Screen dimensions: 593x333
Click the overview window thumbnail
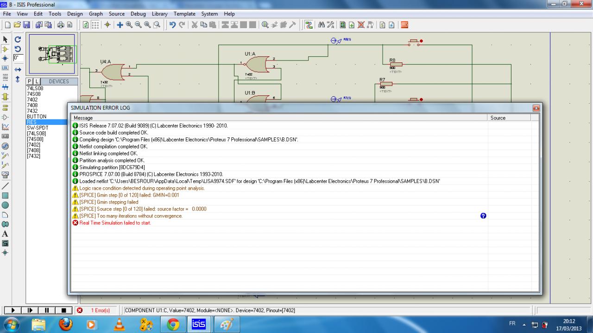coord(52,54)
